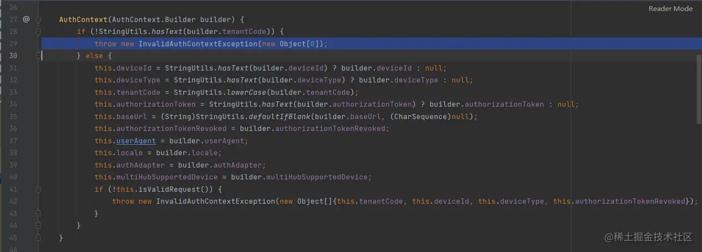Click InvalidAuthContextException on highlighted line 29
702x252 pixels.
point(198,43)
